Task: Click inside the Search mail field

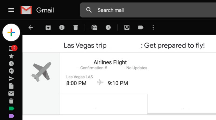Action: [x=148, y=10]
